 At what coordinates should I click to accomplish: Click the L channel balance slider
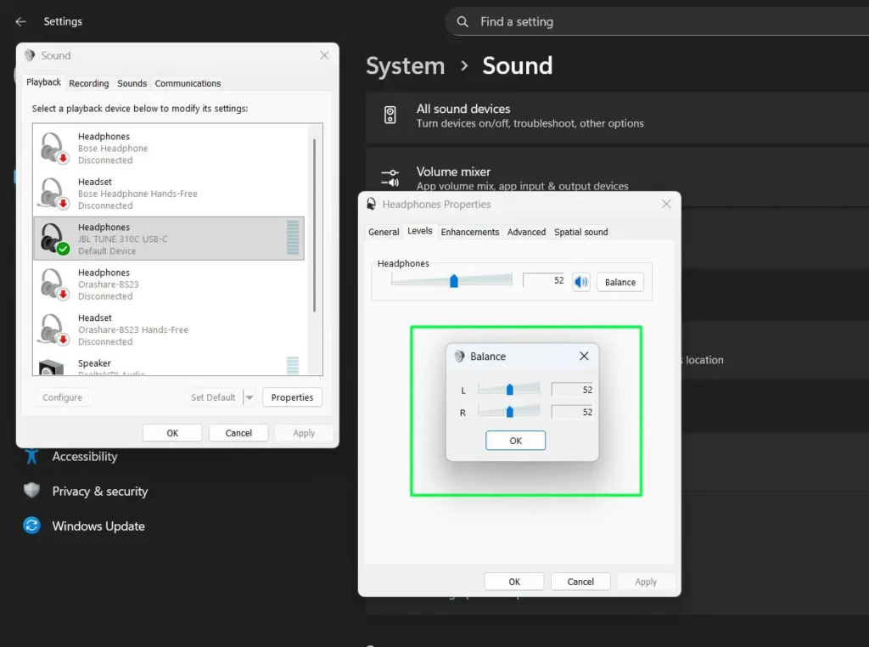point(508,389)
